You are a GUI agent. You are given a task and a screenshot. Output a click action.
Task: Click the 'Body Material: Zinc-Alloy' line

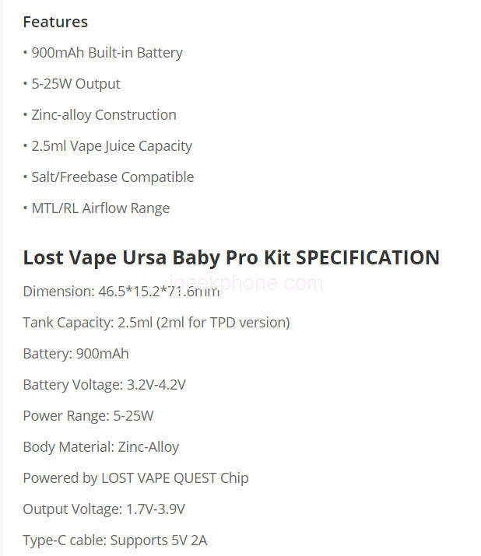100,447
